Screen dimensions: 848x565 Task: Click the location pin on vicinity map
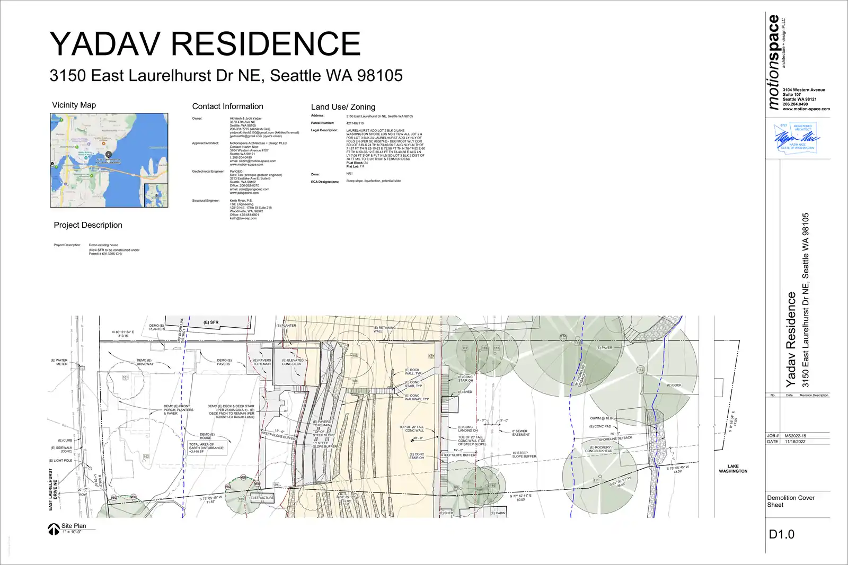tap(109, 155)
